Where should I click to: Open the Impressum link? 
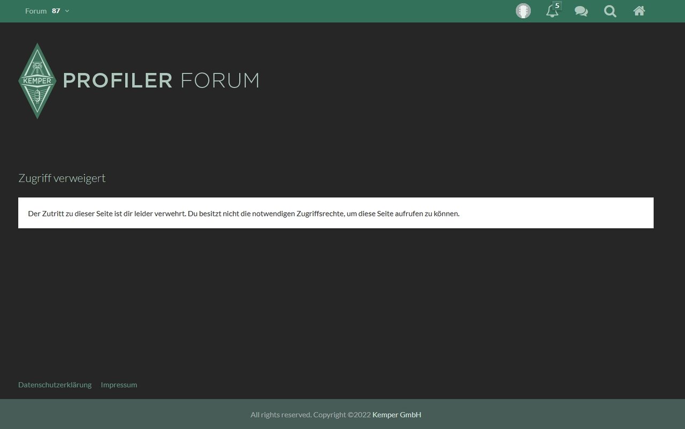point(119,385)
